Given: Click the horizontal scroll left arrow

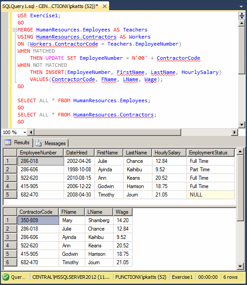Looking at the screenshot, I should pyautogui.click(x=31, y=132).
